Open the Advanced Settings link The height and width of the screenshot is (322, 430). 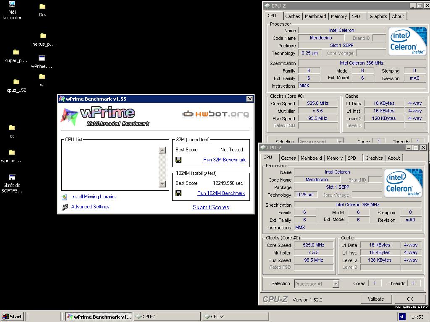(x=90, y=207)
